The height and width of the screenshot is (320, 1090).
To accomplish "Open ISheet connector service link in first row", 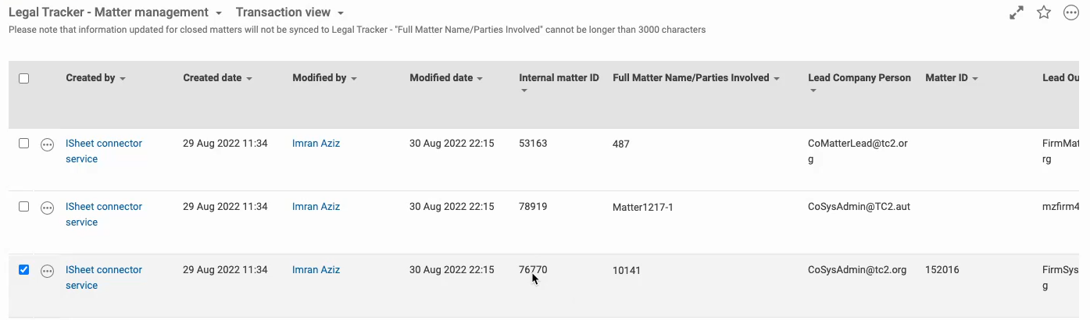I will point(104,151).
